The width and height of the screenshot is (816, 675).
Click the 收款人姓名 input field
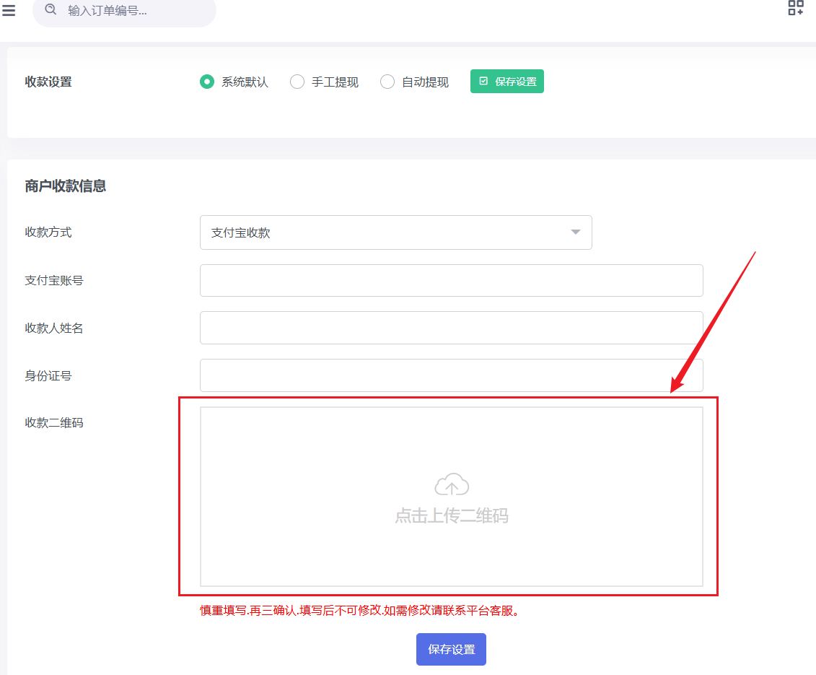[x=451, y=328]
